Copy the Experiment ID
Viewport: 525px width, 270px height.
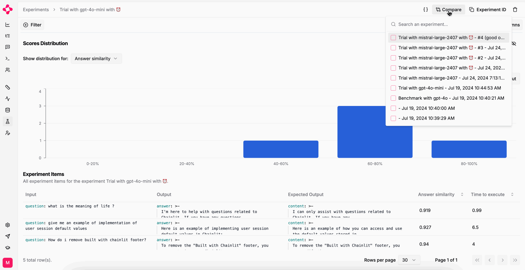click(487, 10)
